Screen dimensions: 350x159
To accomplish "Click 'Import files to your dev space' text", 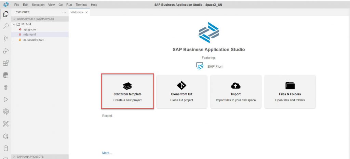I will click(236, 100).
